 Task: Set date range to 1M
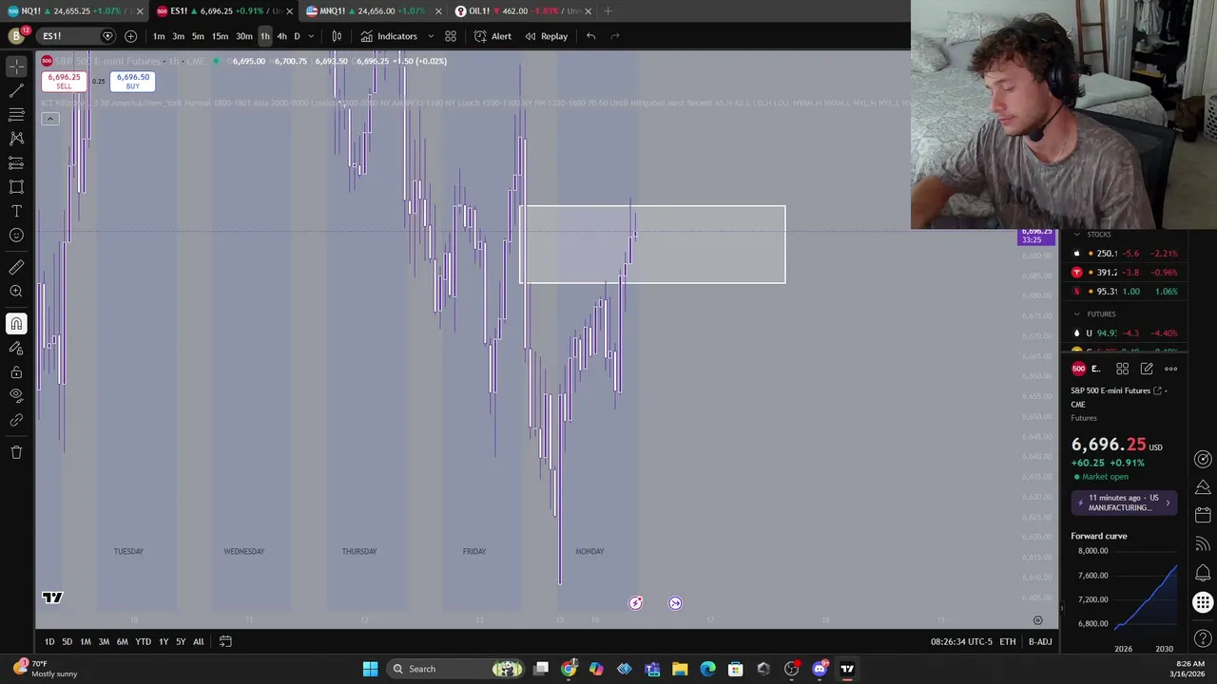(x=86, y=641)
